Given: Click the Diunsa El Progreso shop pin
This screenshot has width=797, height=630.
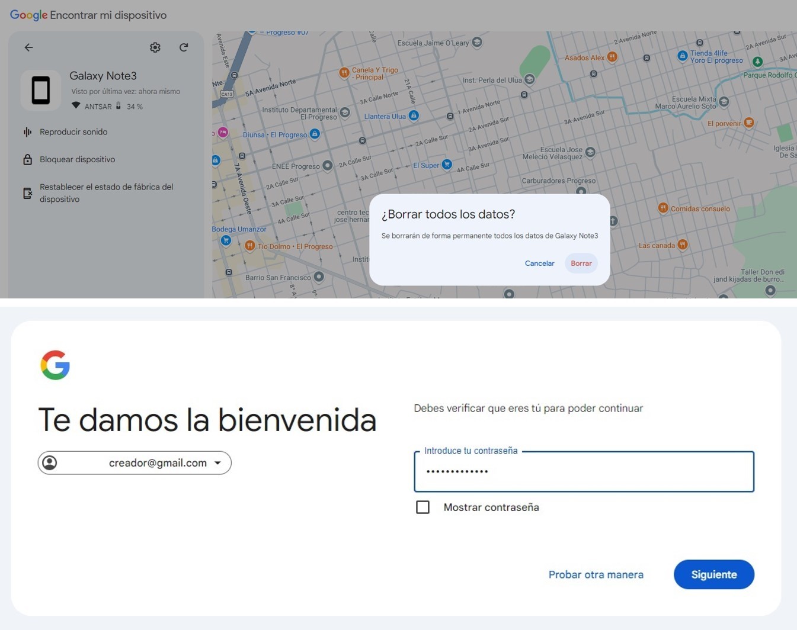Looking at the screenshot, I should click(x=315, y=134).
